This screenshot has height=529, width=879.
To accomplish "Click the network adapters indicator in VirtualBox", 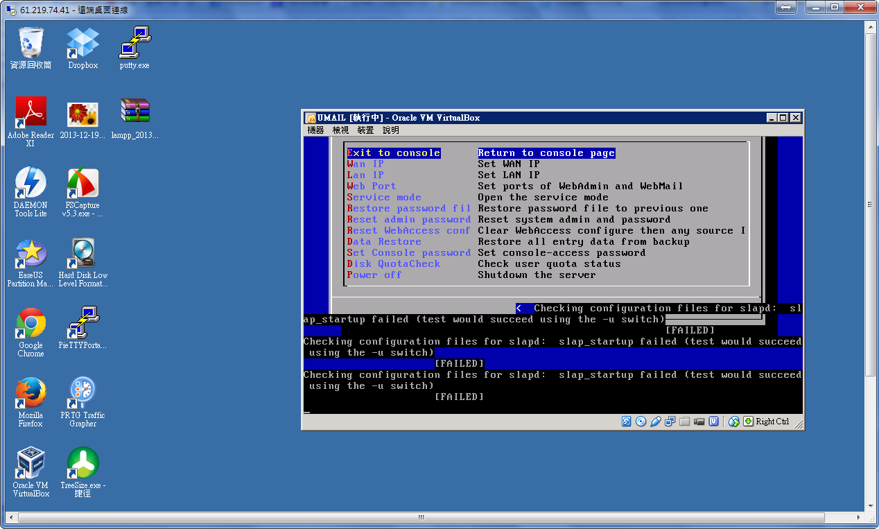I will tap(670, 422).
